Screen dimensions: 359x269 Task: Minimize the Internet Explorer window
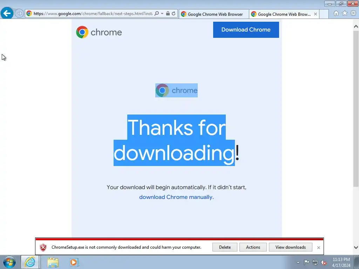tap(330, 4)
